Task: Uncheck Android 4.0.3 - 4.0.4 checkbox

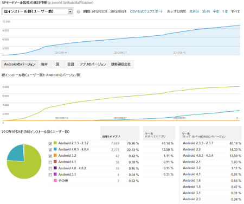Action: click(50, 150)
